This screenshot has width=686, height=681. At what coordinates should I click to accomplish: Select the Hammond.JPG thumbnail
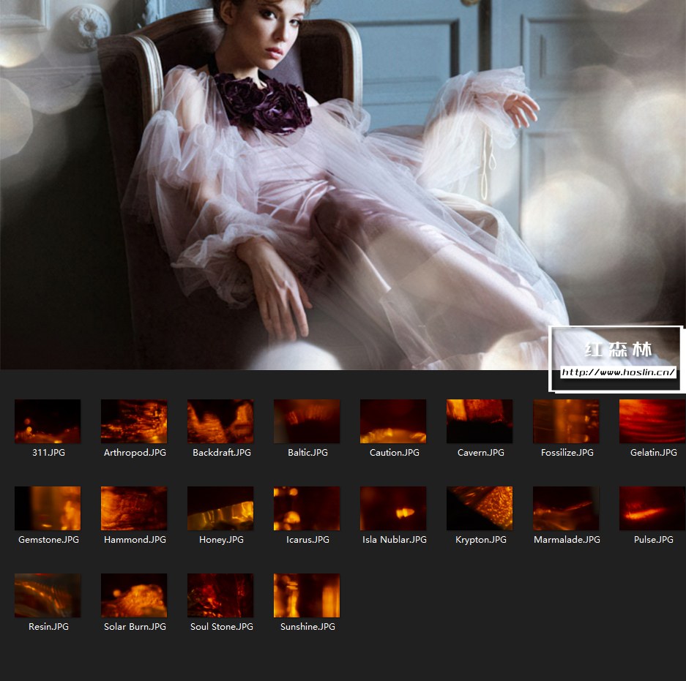coord(134,508)
